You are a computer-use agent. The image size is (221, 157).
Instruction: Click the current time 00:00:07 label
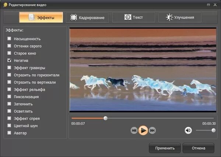point(78,124)
